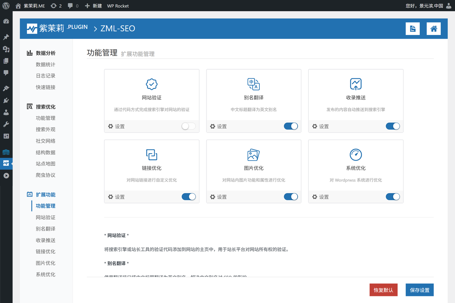
Task: Open 别名翻译 under 扩展功能 in sidebar
Action: (x=45, y=229)
